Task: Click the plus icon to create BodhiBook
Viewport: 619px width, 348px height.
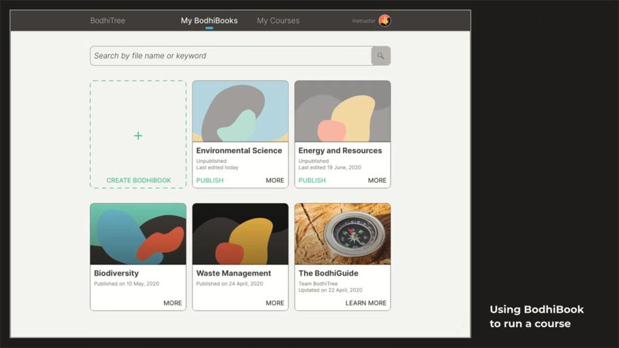Action: coord(138,135)
